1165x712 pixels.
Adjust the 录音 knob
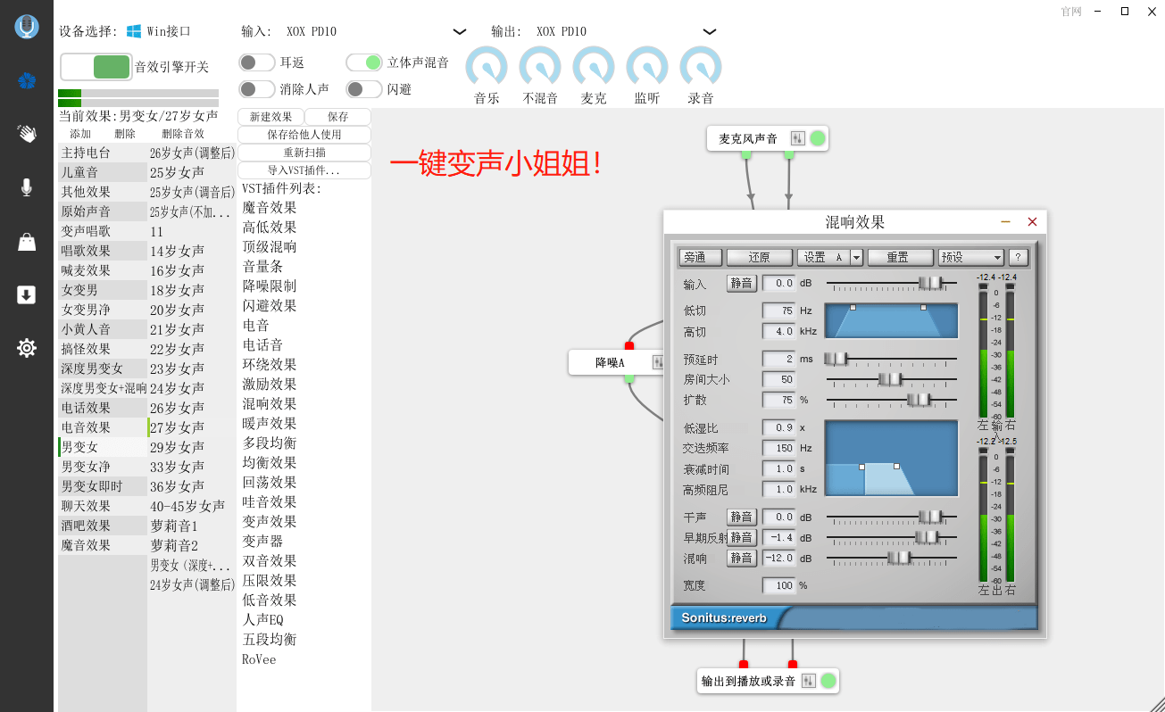point(701,67)
